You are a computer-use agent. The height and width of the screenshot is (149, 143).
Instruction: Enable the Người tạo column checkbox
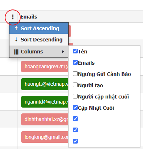(x=75, y=85)
